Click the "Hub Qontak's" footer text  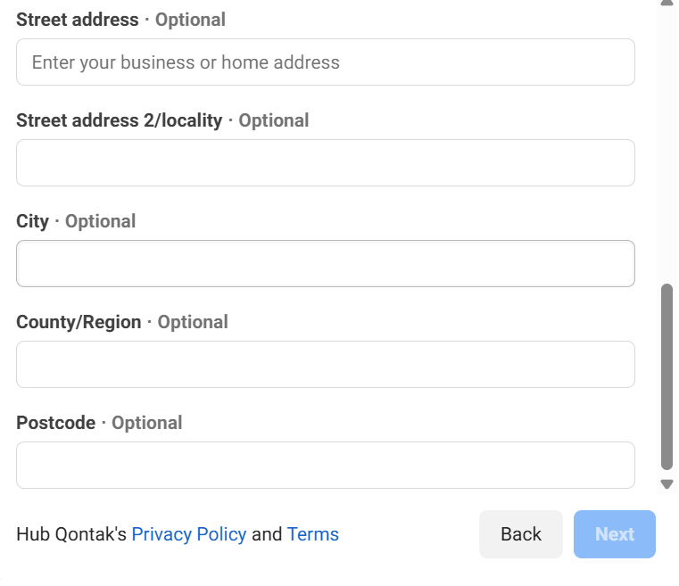[x=71, y=534]
